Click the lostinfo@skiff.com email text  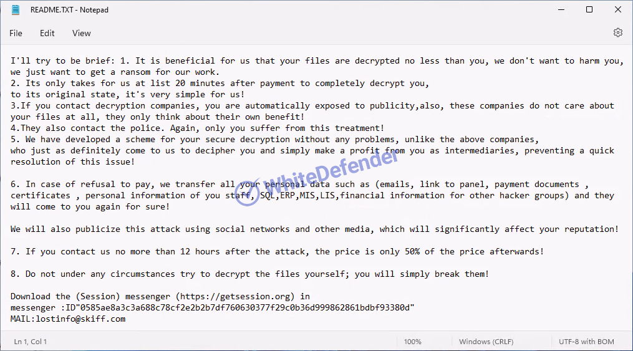click(80, 319)
